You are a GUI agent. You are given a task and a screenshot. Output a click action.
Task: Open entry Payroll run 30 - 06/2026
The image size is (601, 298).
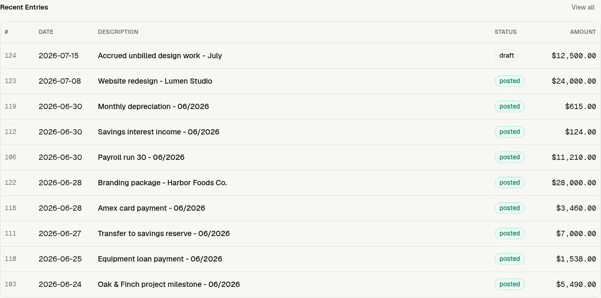click(141, 157)
